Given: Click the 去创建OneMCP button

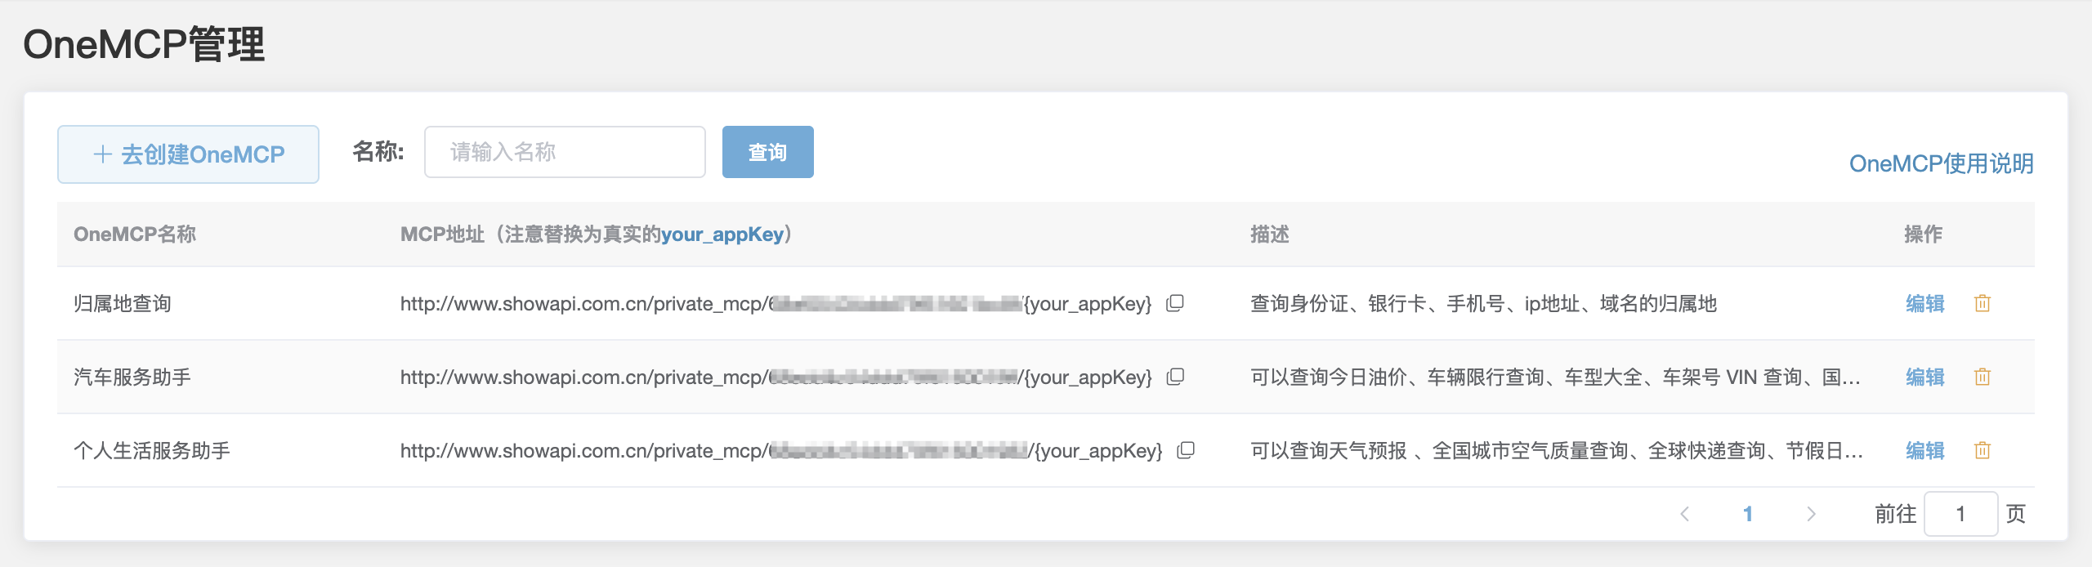Looking at the screenshot, I should point(188,154).
